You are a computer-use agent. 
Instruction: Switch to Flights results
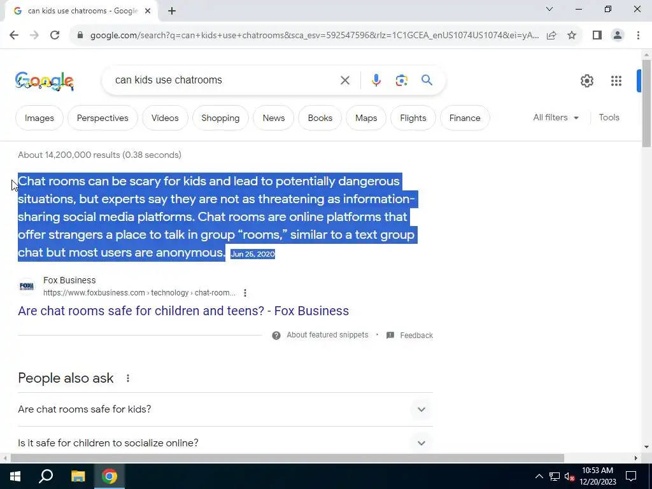[x=413, y=118]
